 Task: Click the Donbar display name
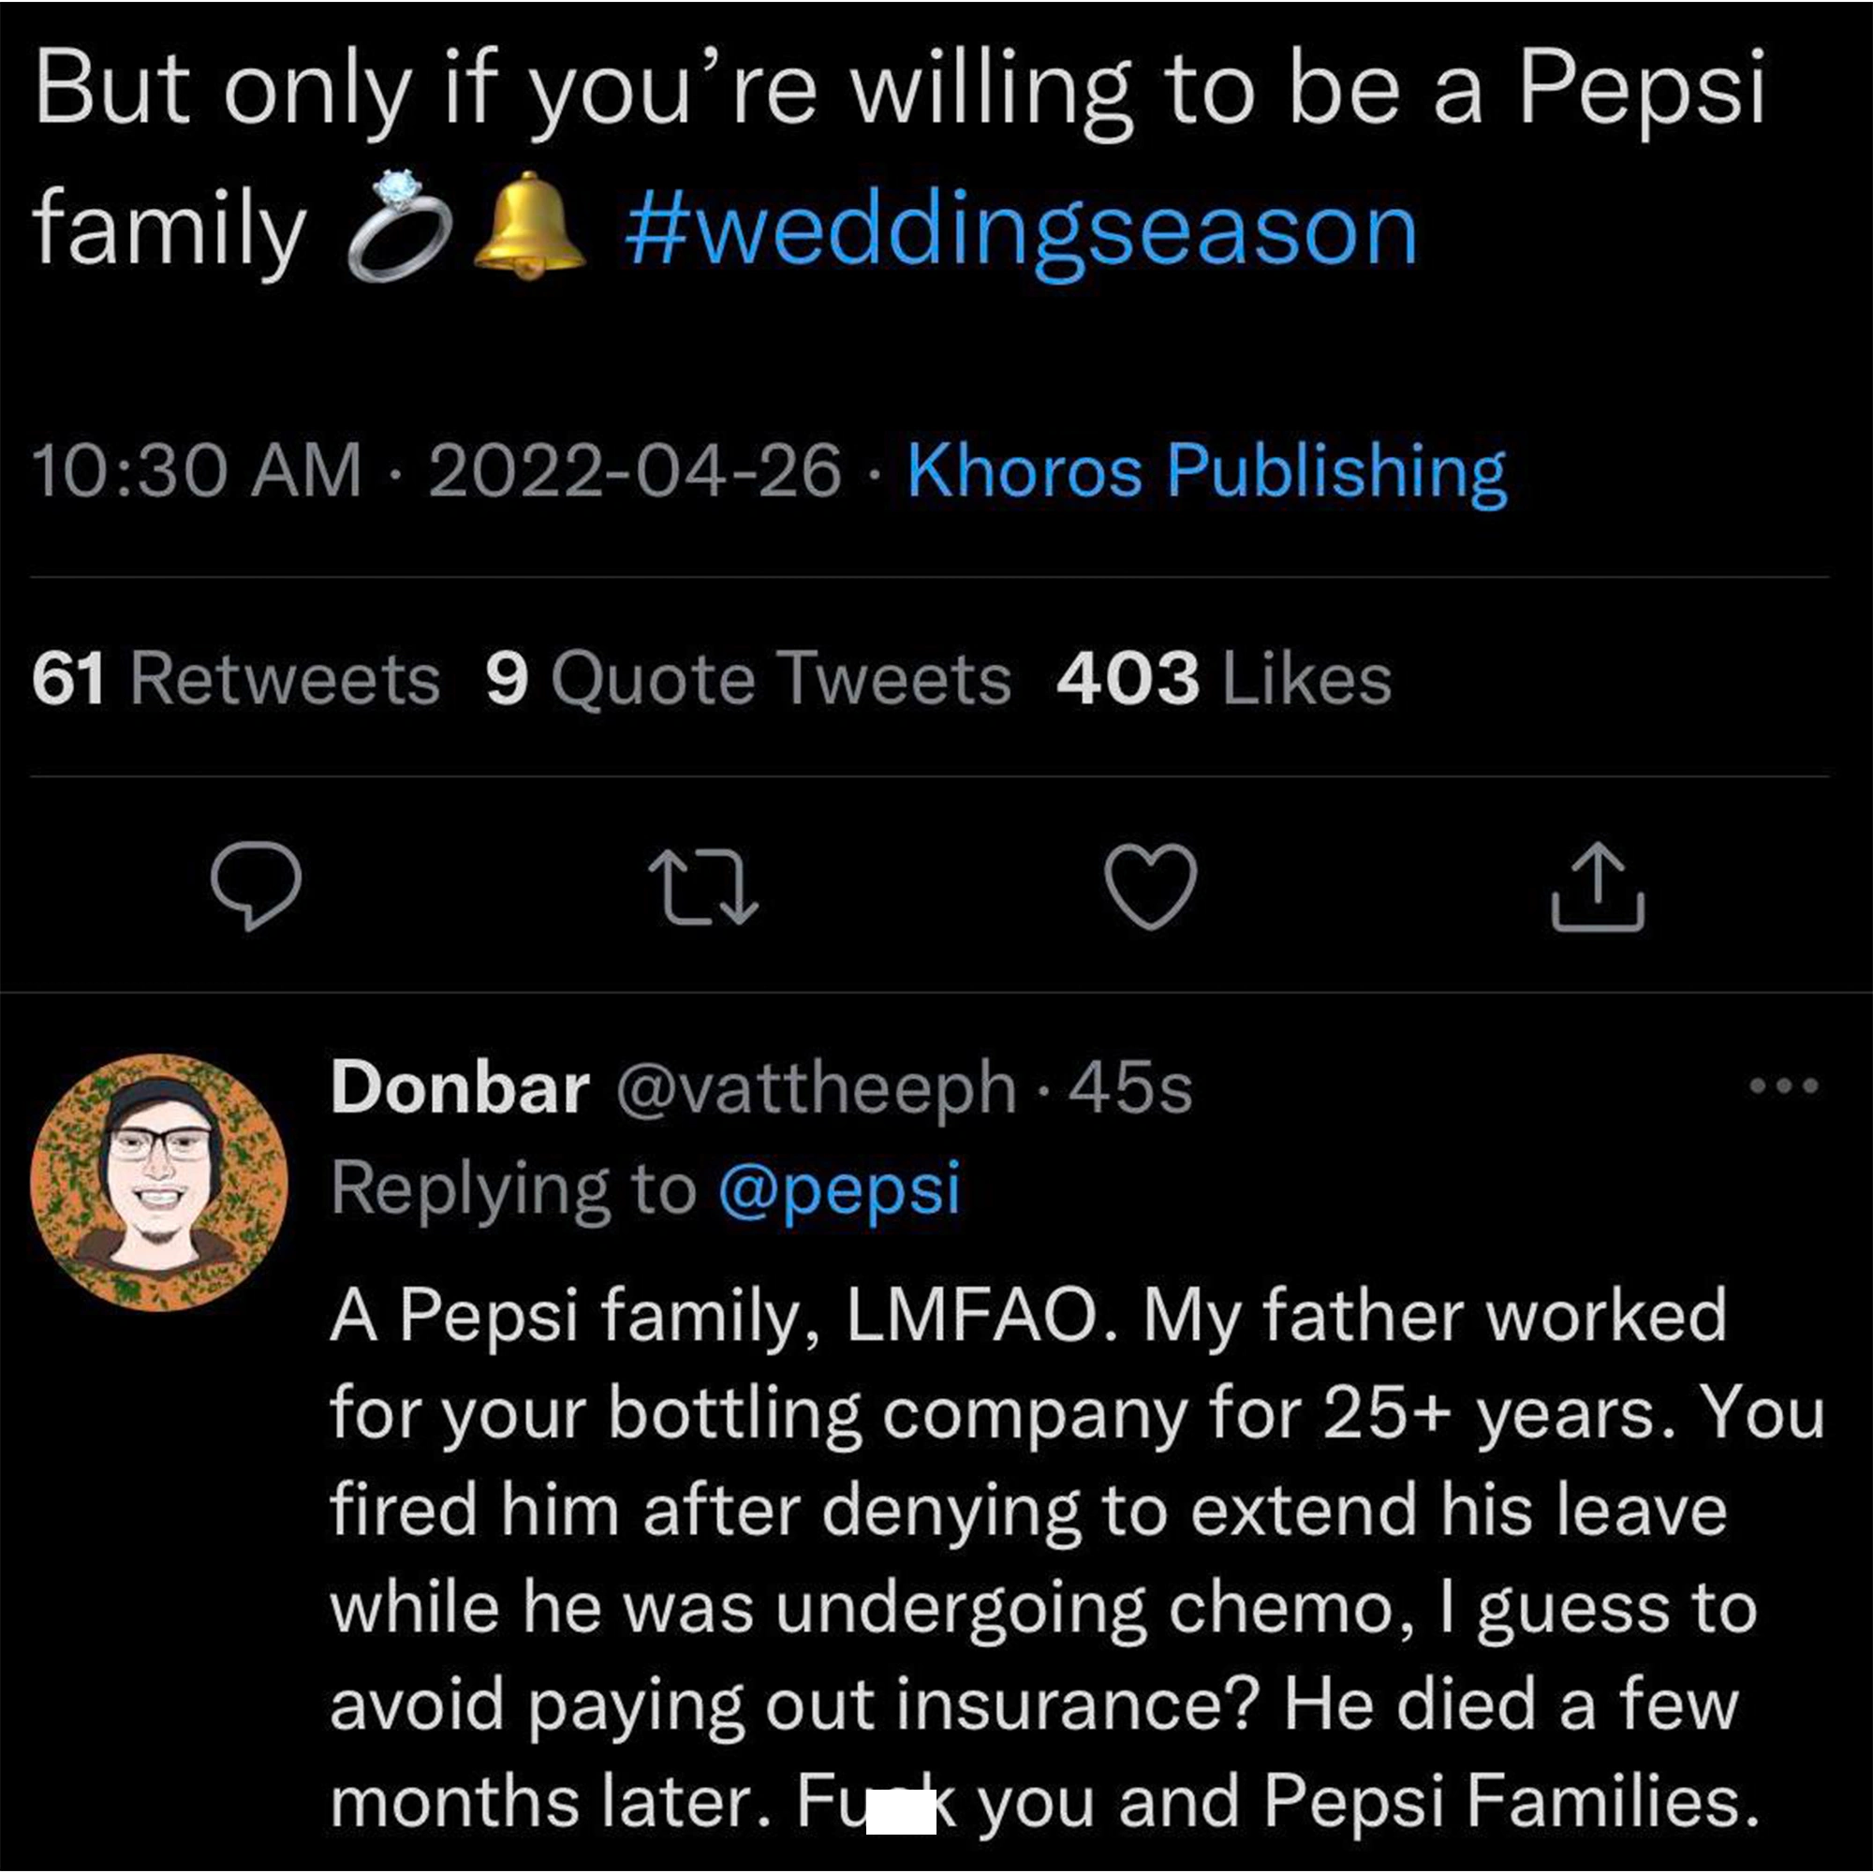pos(460,1087)
